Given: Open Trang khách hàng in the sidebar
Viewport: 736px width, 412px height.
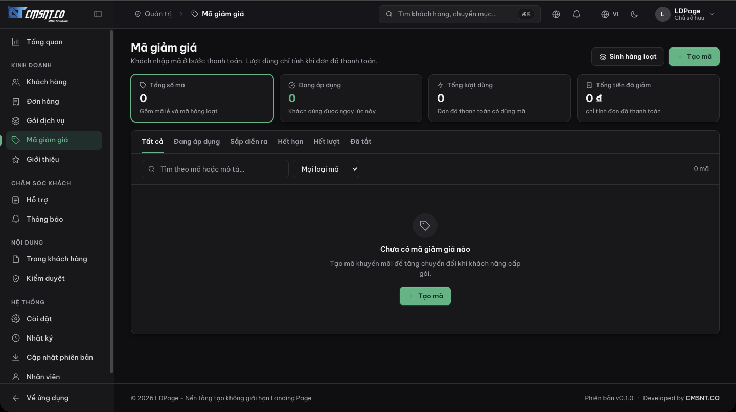Looking at the screenshot, I should pos(54,259).
